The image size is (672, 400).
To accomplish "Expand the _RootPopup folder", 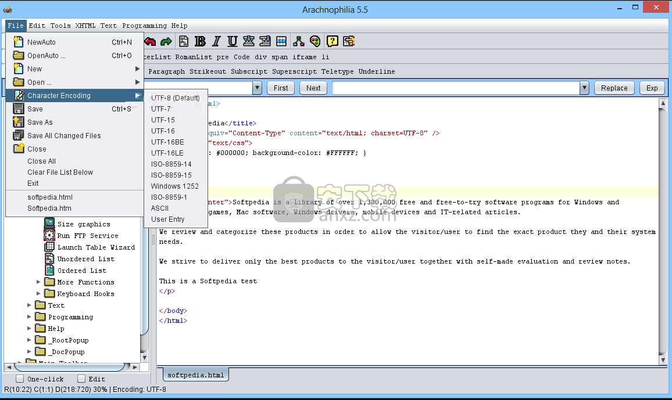I will (29, 340).
